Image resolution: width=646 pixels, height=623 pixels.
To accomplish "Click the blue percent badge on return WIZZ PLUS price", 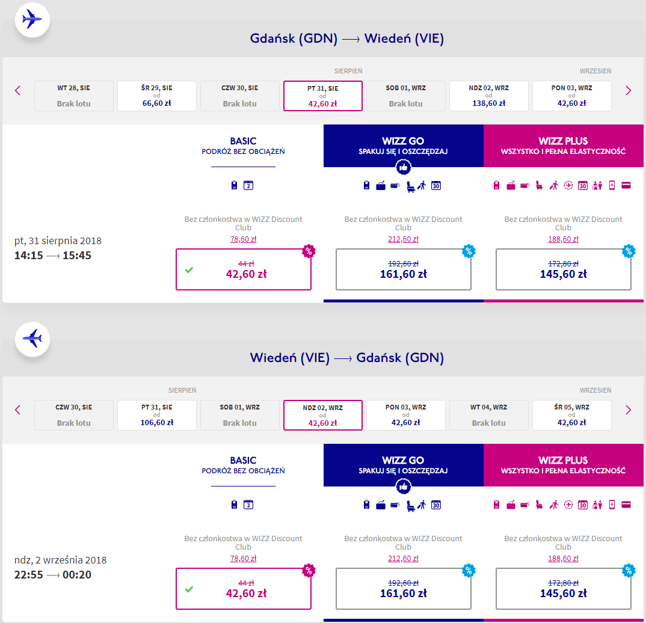I will (629, 570).
